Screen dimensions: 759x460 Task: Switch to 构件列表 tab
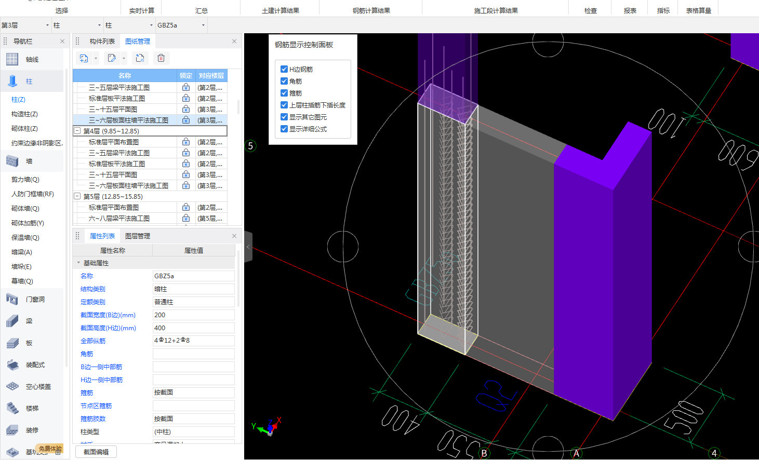click(102, 41)
